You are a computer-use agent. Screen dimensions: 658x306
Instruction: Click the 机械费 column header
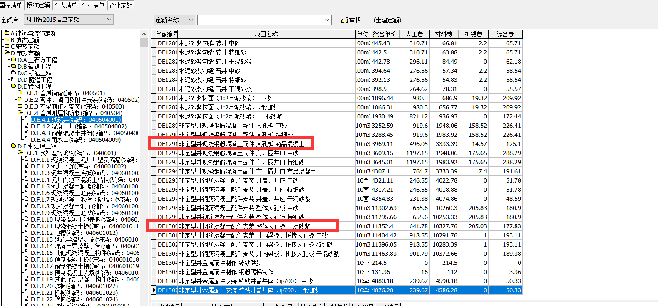coord(474,34)
